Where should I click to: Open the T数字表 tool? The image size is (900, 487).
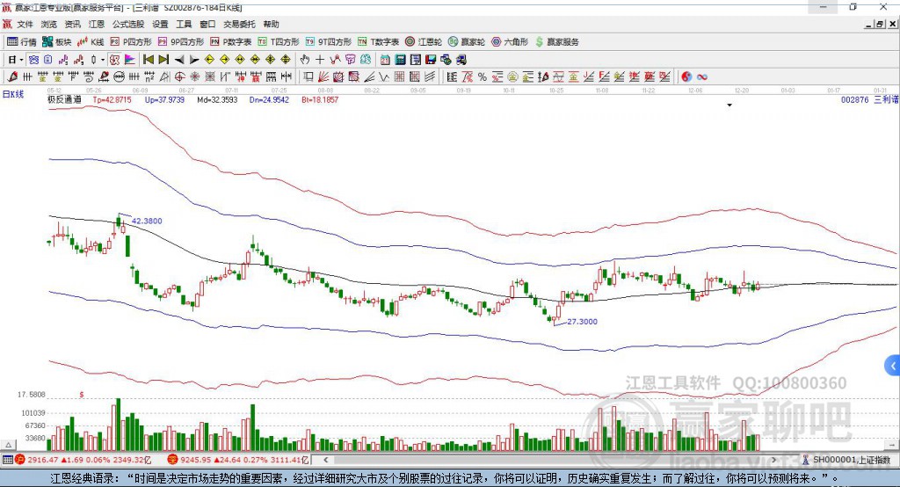pos(378,42)
